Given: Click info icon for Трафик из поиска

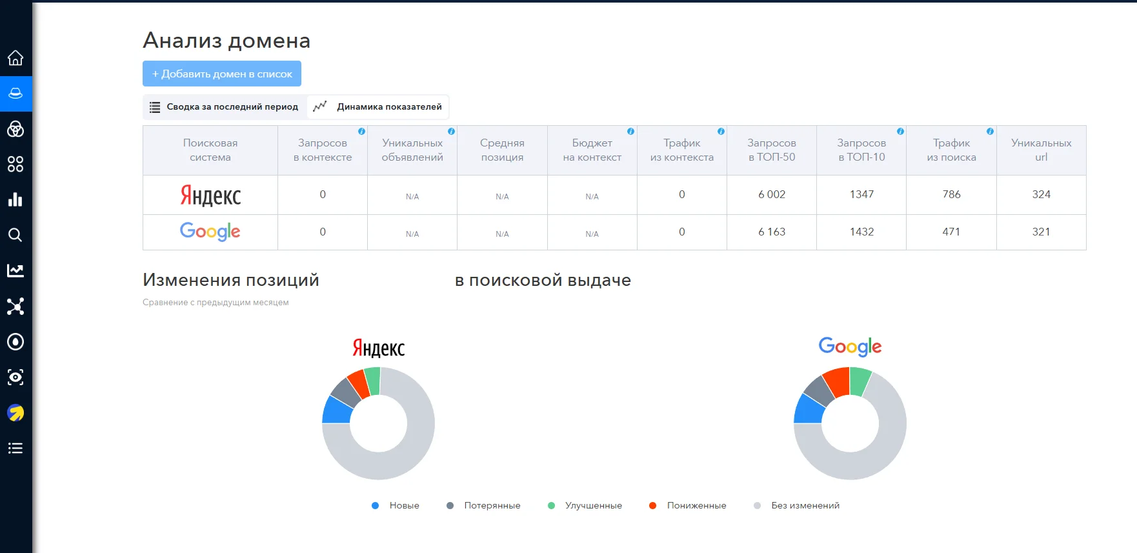Looking at the screenshot, I should point(990,131).
